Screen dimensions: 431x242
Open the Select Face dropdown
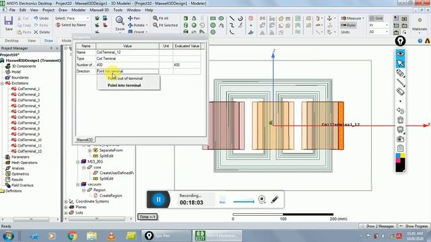(x=72, y=18)
